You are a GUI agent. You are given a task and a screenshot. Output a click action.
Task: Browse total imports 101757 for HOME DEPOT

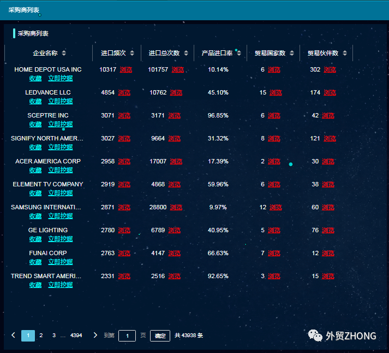click(x=178, y=69)
